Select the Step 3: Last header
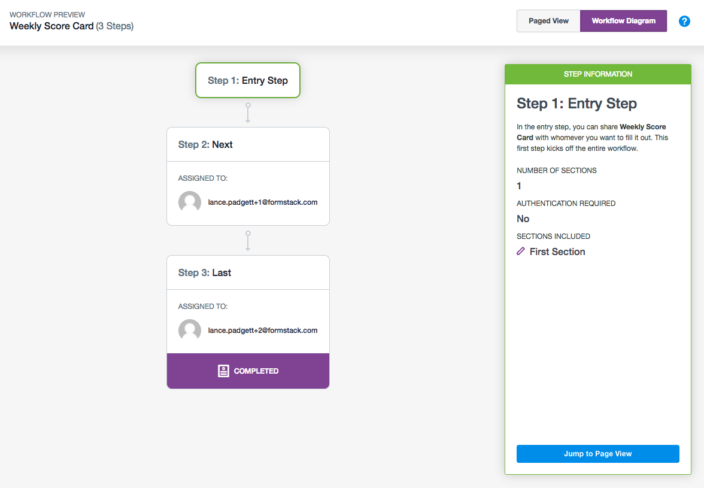 click(248, 272)
